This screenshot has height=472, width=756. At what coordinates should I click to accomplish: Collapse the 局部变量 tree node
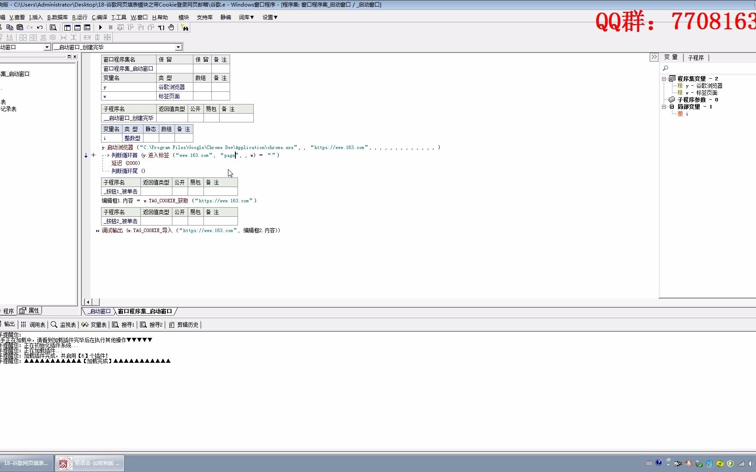click(x=664, y=107)
